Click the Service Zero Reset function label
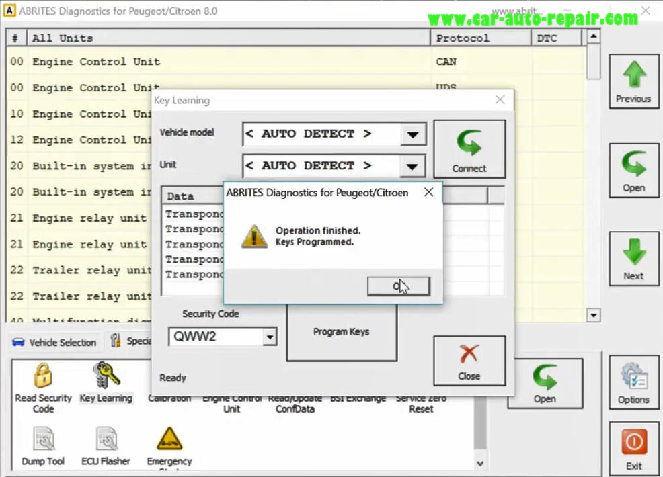 [x=421, y=404]
